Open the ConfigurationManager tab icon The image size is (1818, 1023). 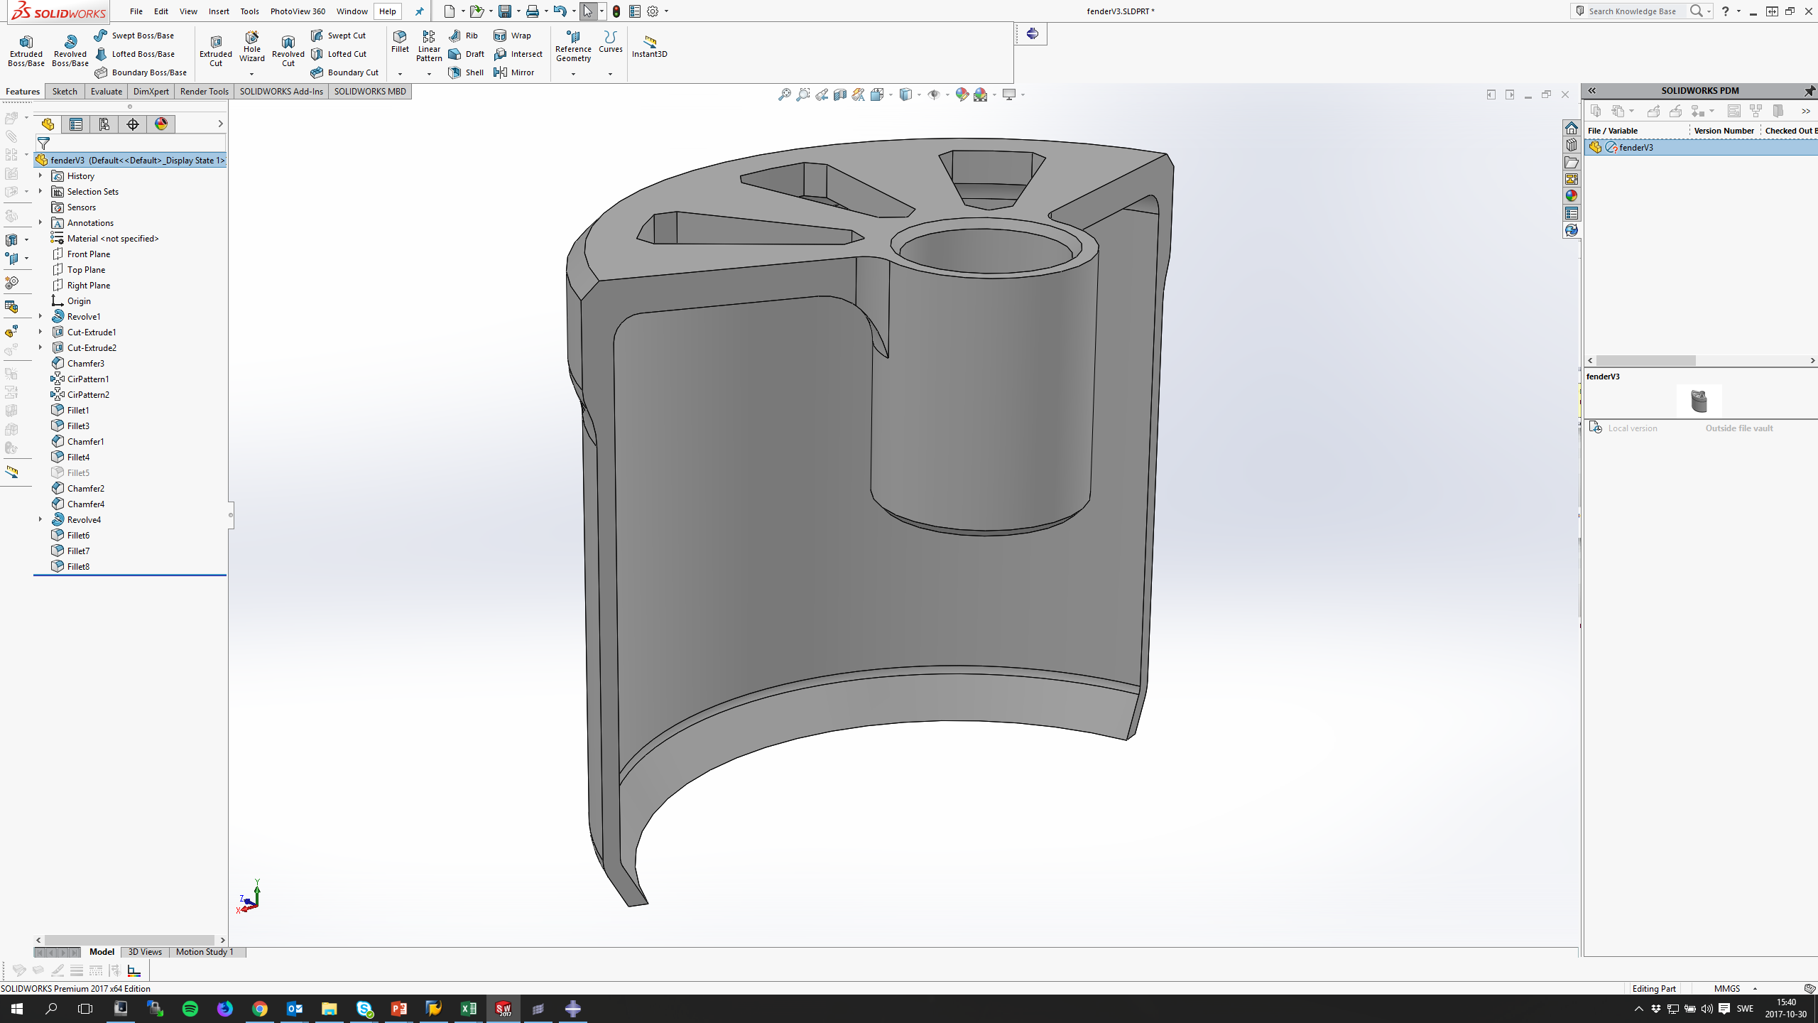pos(104,124)
